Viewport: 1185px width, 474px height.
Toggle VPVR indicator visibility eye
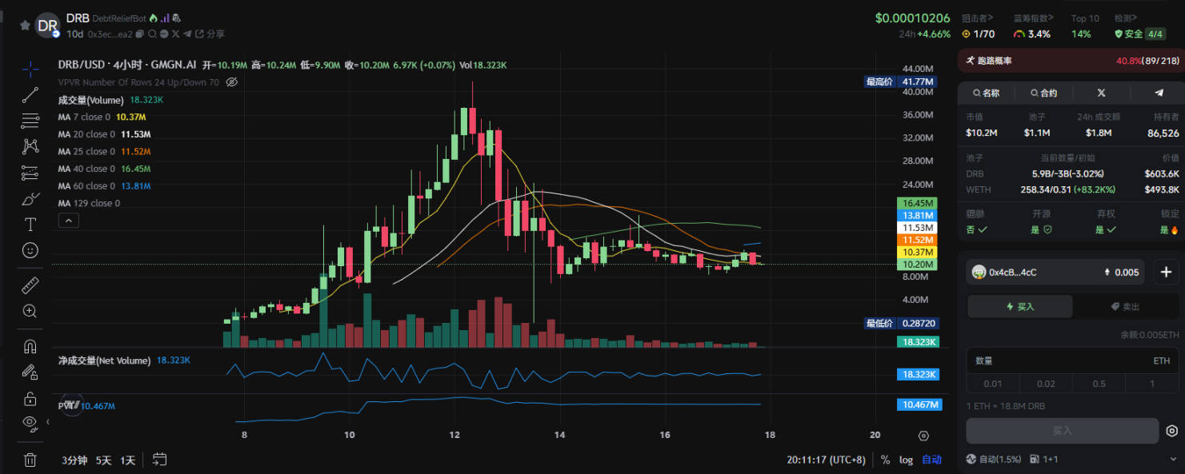coord(232,82)
